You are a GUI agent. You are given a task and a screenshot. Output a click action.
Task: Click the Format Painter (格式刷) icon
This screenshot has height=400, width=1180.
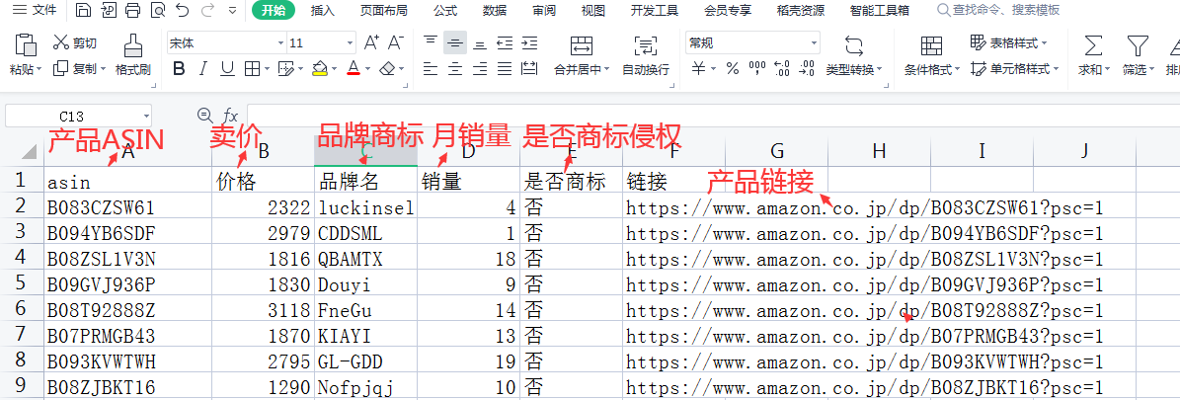pyautogui.click(x=132, y=45)
